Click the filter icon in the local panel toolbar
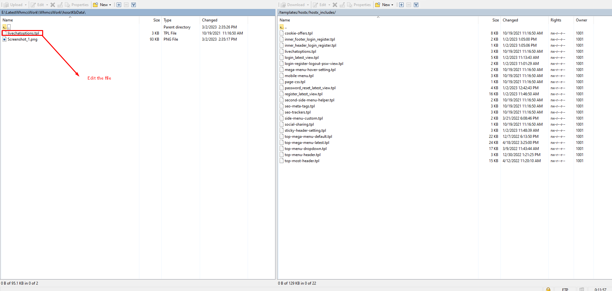The image size is (612, 291). 134,5
